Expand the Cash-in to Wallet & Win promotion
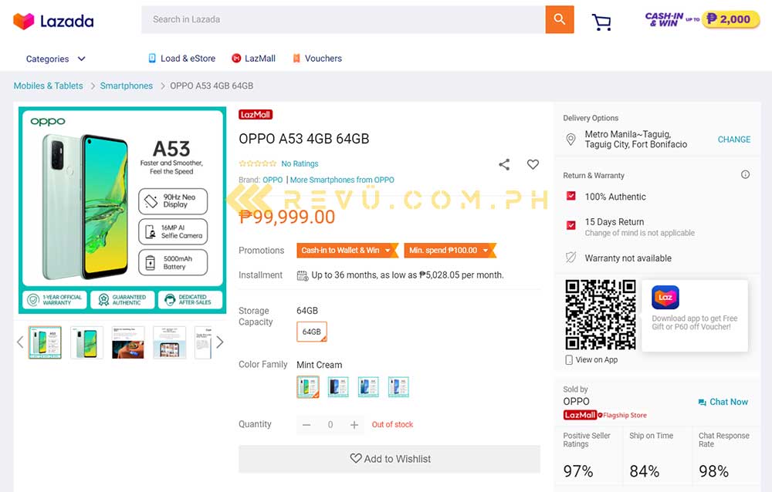 [347, 251]
